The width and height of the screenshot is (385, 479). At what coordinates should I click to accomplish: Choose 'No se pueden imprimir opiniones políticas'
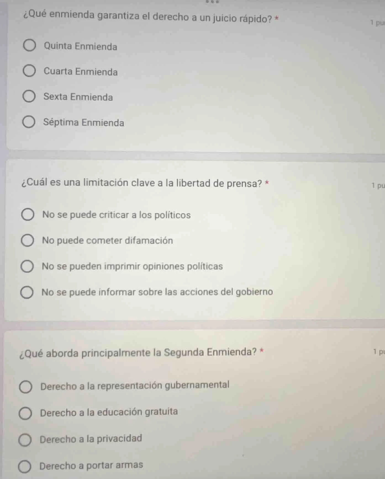pos(27,265)
